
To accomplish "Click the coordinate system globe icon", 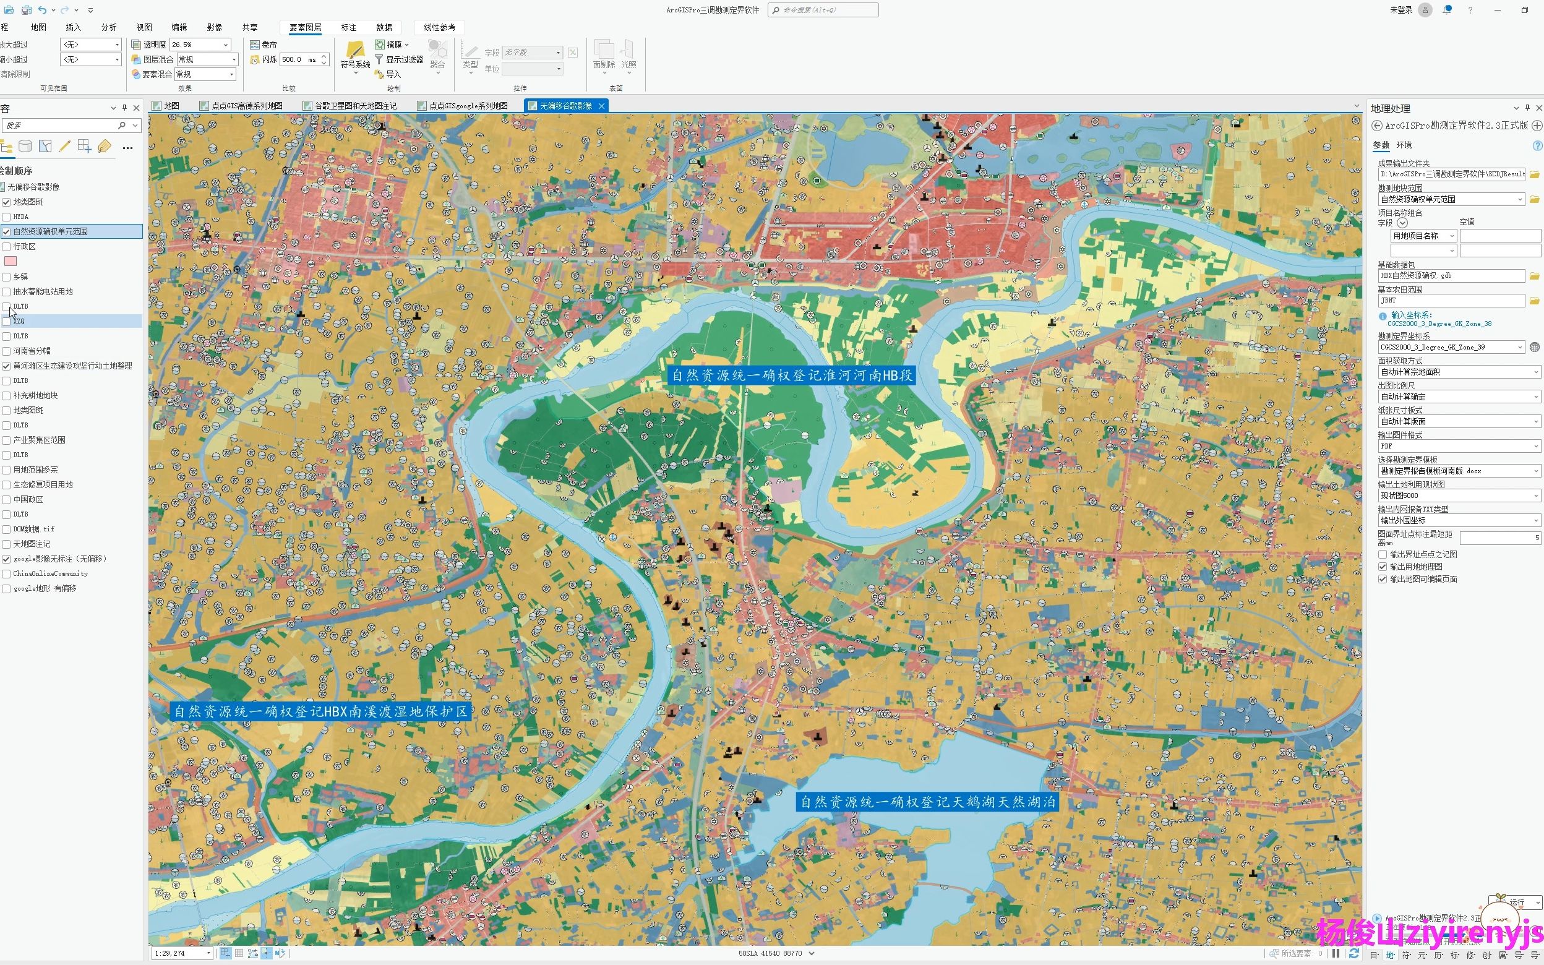I will click(x=1535, y=347).
